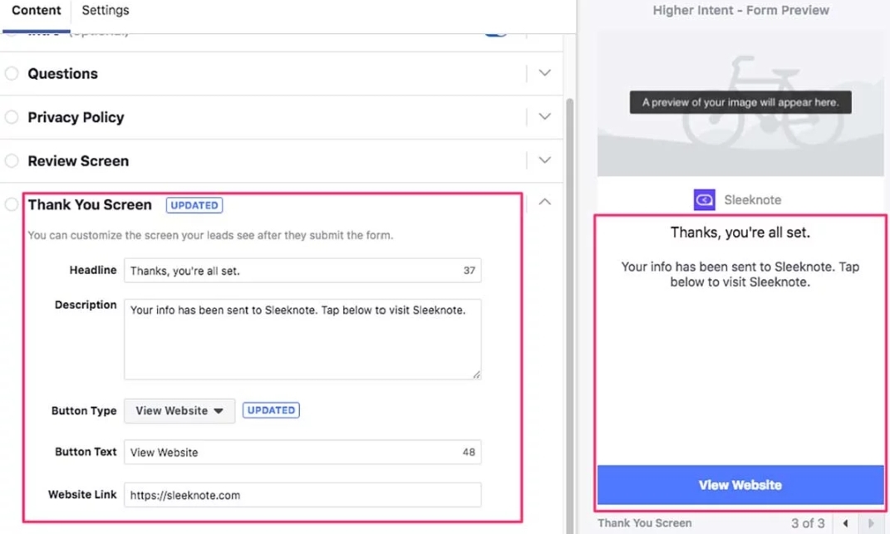Click the headline character counter 37
This screenshot has width=890, height=534.
[x=469, y=271]
